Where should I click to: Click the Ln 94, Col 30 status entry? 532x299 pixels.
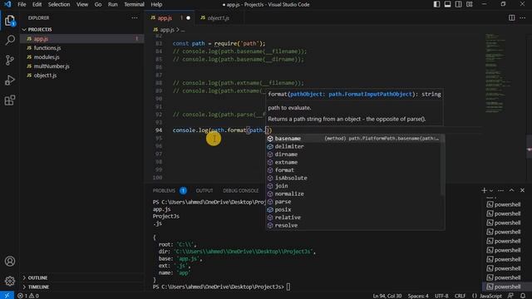pyautogui.click(x=387, y=296)
